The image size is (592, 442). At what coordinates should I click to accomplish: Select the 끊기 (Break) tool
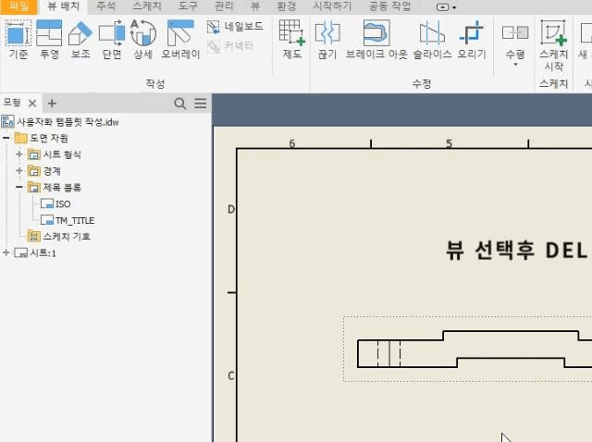coord(327,40)
